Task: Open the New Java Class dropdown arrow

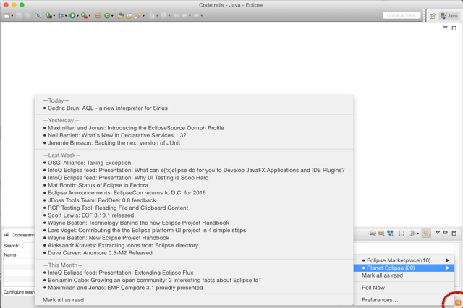Action: [x=112, y=16]
